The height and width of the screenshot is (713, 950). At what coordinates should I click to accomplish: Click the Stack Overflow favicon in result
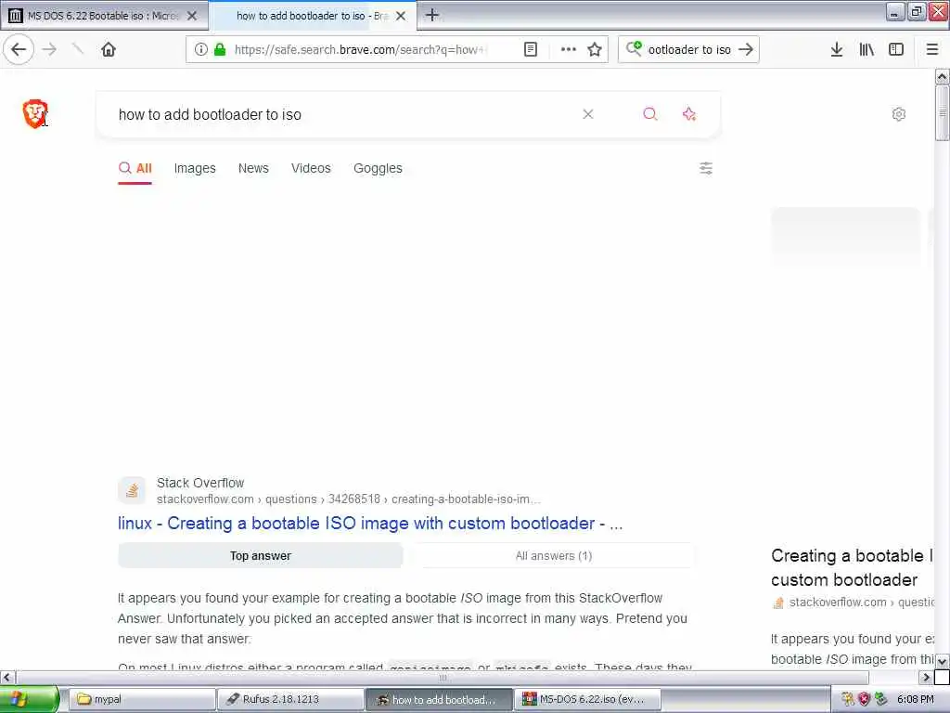(x=132, y=490)
